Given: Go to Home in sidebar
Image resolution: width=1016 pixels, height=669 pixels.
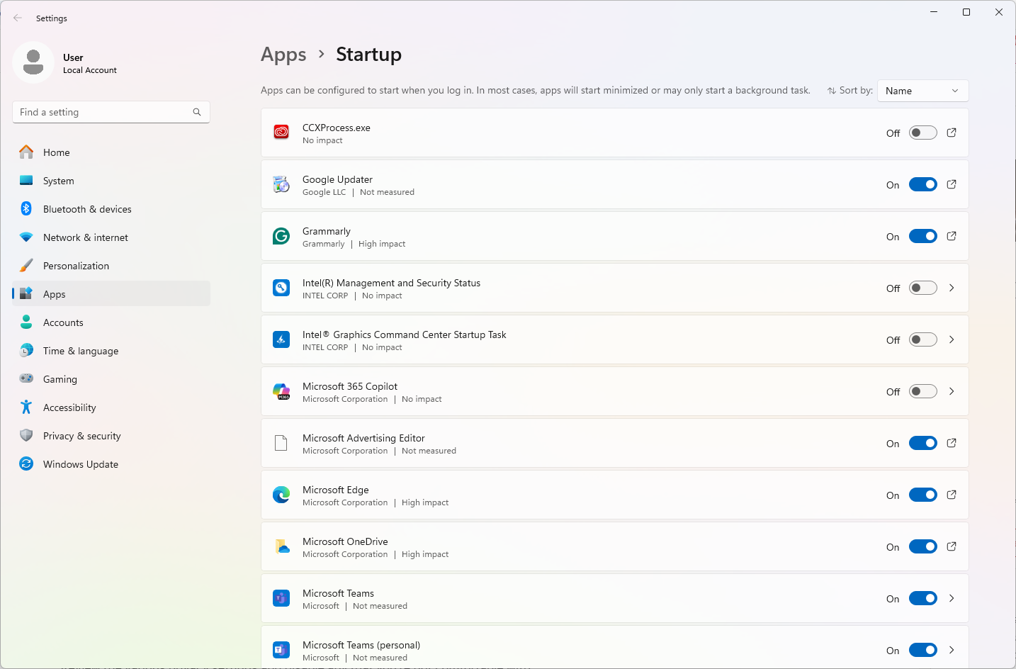Looking at the screenshot, I should point(111,152).
